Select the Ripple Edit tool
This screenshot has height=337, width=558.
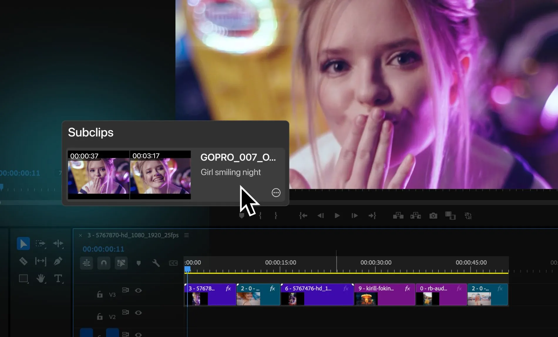(58, 244)
